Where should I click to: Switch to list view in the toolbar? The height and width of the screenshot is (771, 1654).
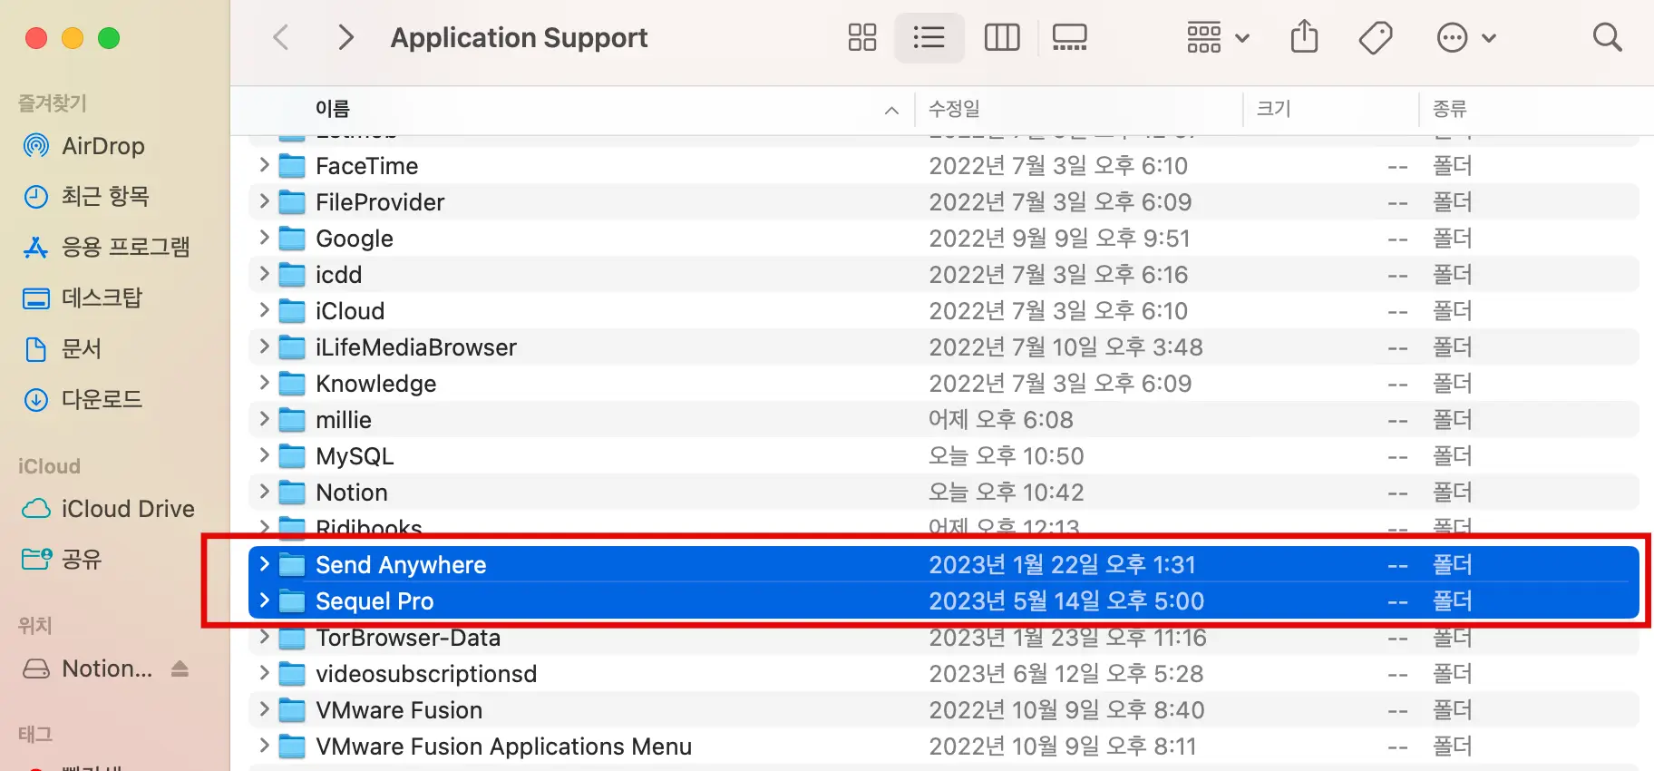coord(929,38)
